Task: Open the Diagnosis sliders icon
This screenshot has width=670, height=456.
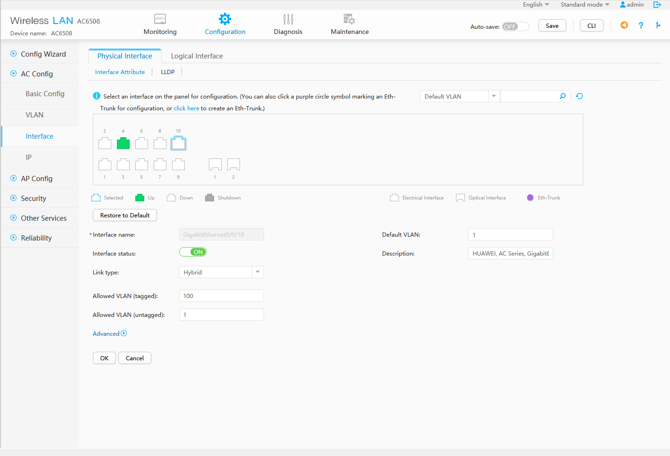Action: [288, 19]
